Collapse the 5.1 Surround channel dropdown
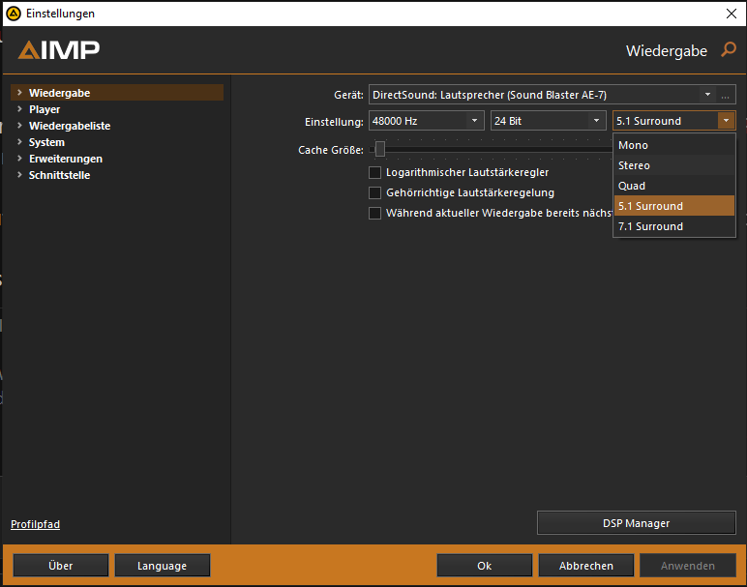This screenshot has height=587, width=747. 726,121
